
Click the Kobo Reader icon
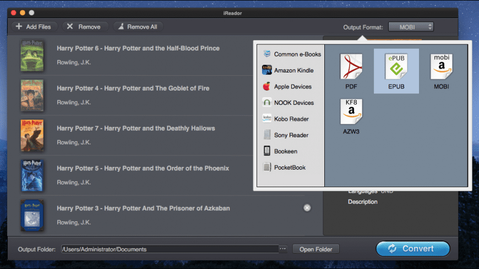(x=266, y=119)
